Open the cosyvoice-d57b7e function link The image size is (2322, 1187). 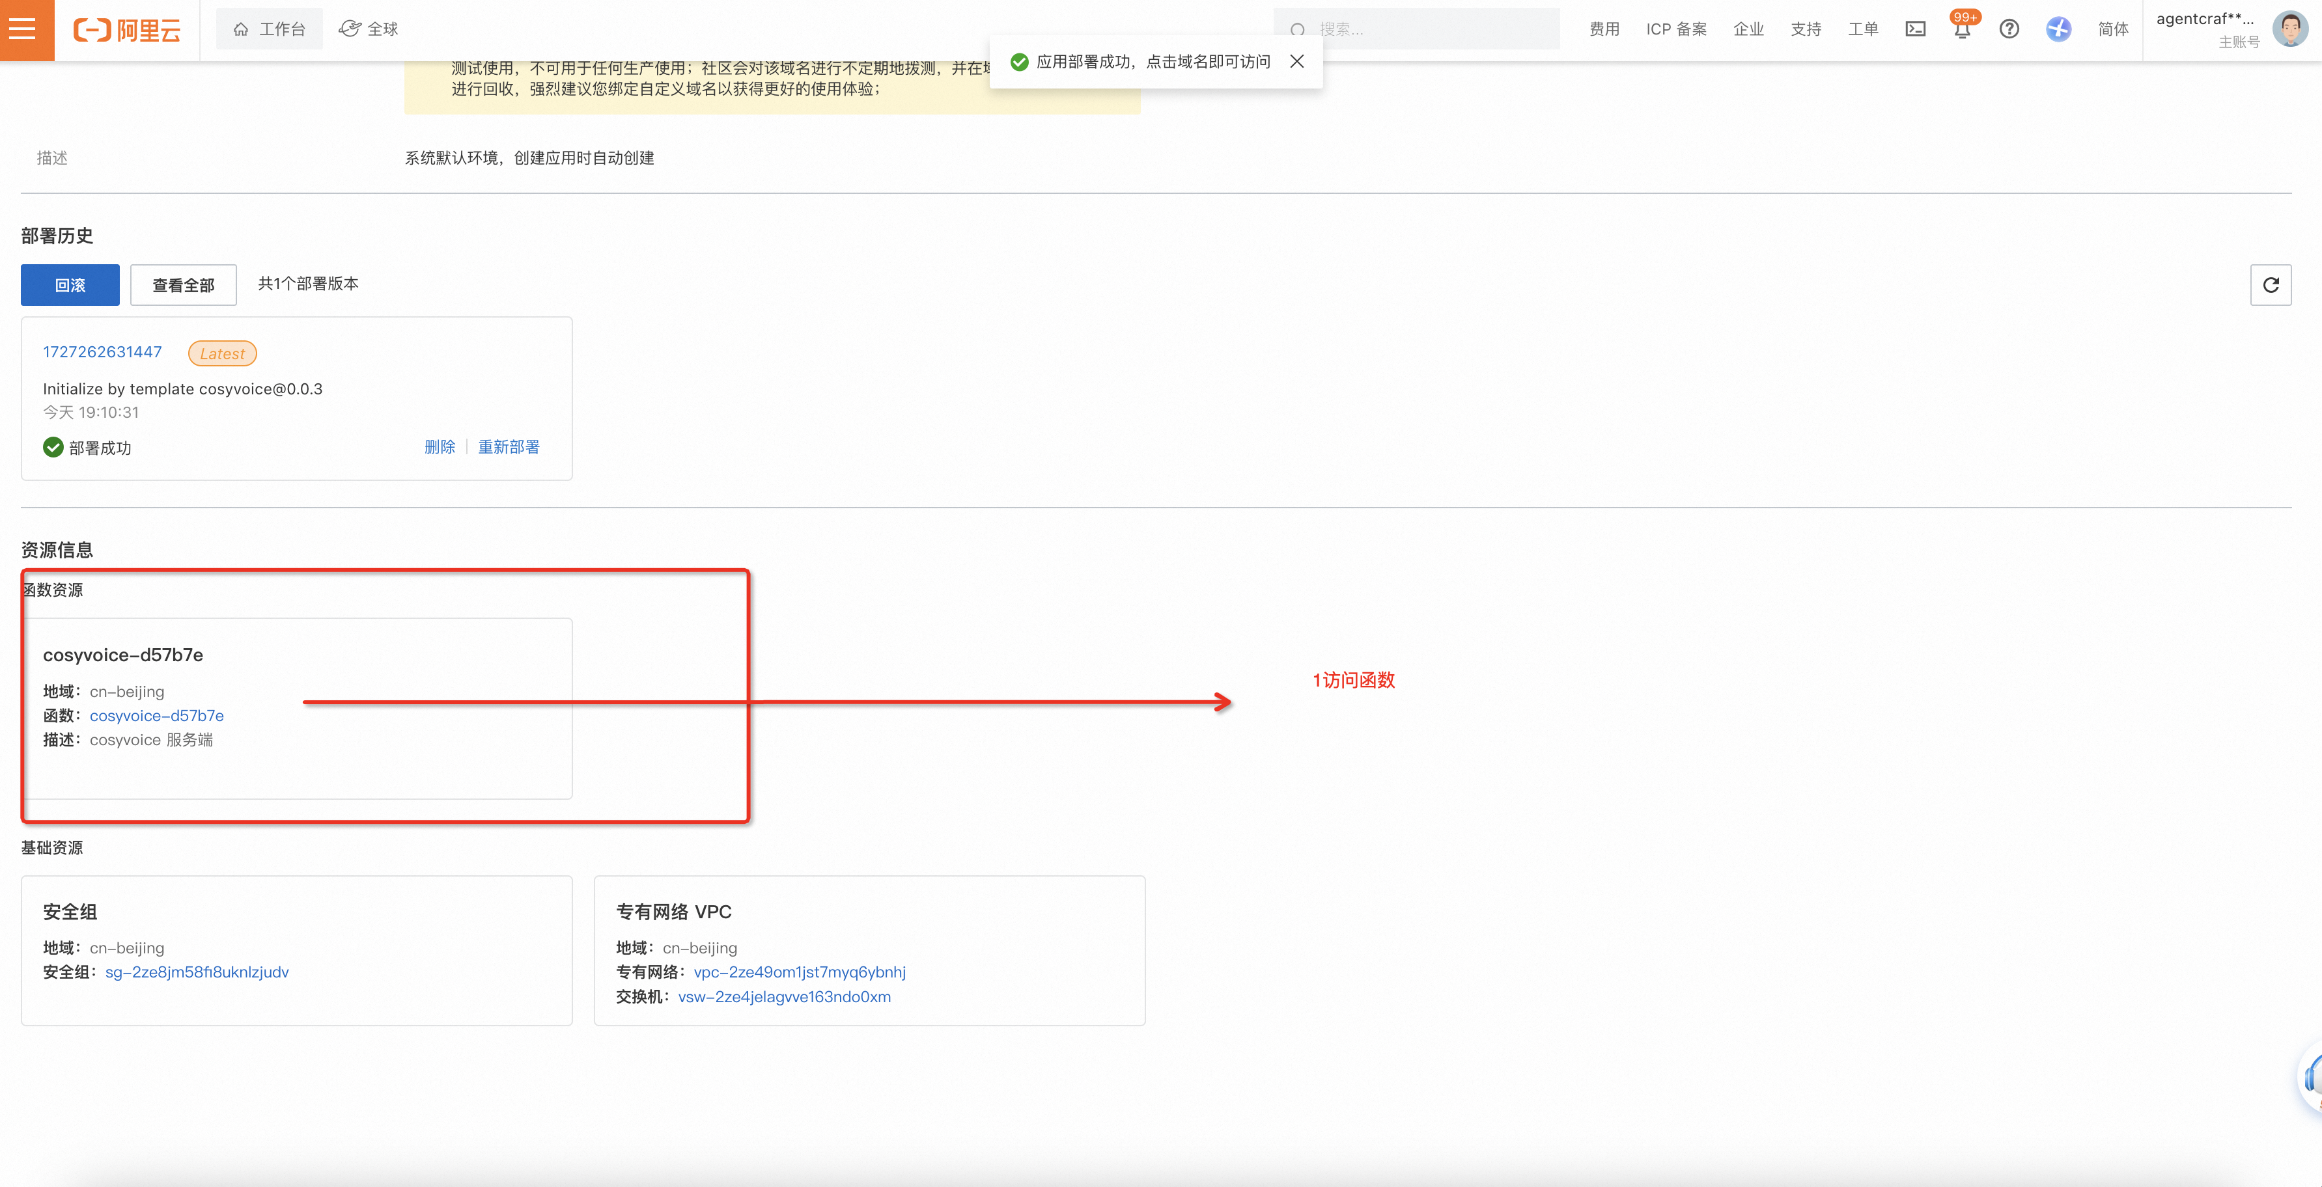point(156,715)
